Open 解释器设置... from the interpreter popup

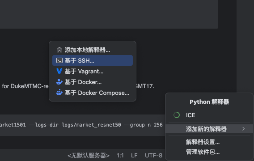pyautogui.click(x=203, y=142)
